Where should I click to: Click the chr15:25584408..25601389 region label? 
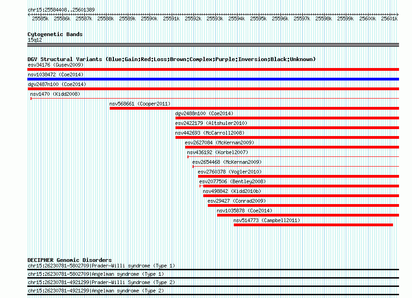point(61,10)
